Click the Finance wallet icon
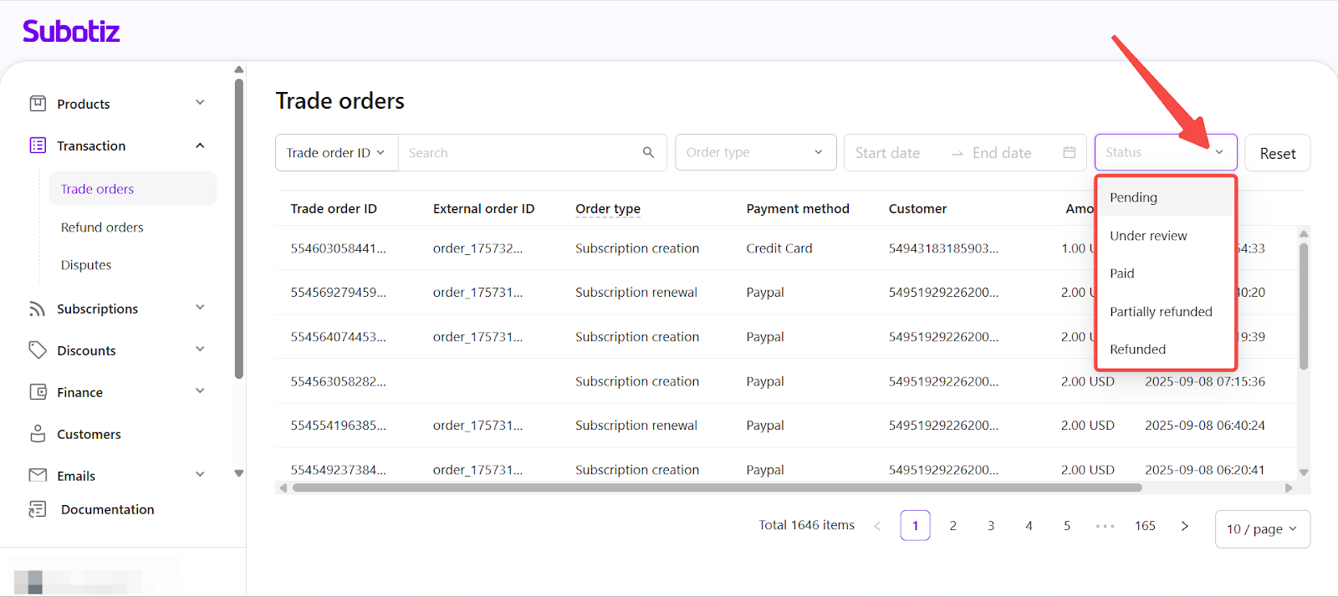1338x597 pixels. pos(38,392)
